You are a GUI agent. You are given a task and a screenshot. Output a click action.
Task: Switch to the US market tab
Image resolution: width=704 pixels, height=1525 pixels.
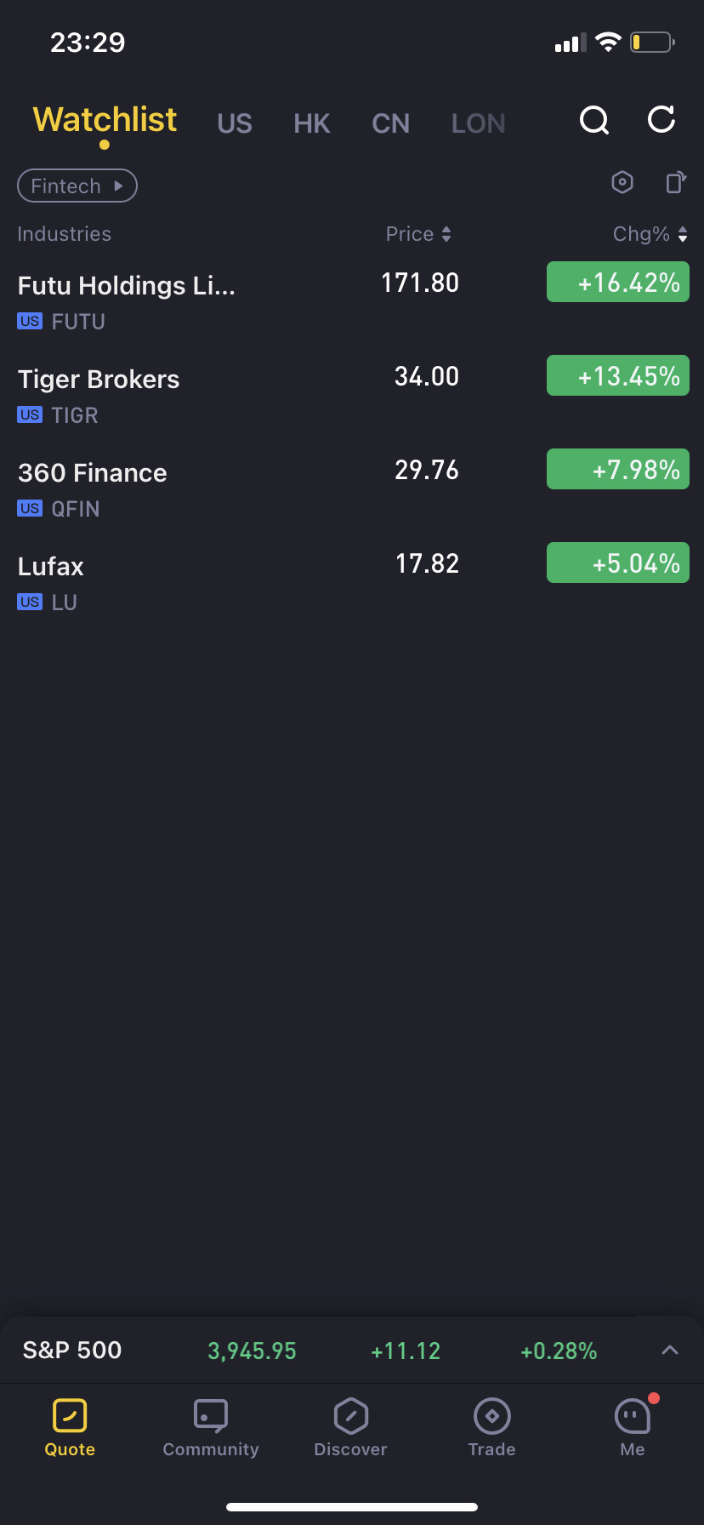[x=235, y=123]
